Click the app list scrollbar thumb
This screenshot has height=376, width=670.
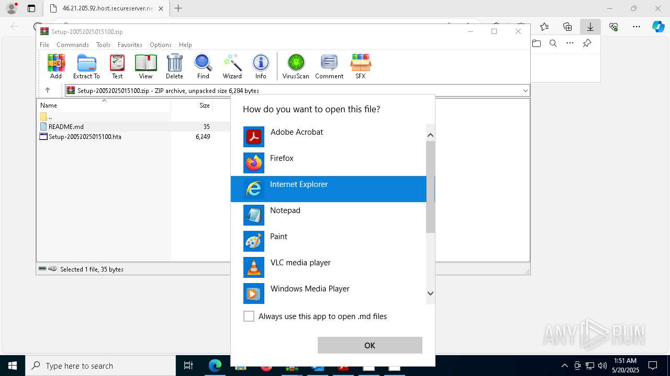tap(430, 187)
